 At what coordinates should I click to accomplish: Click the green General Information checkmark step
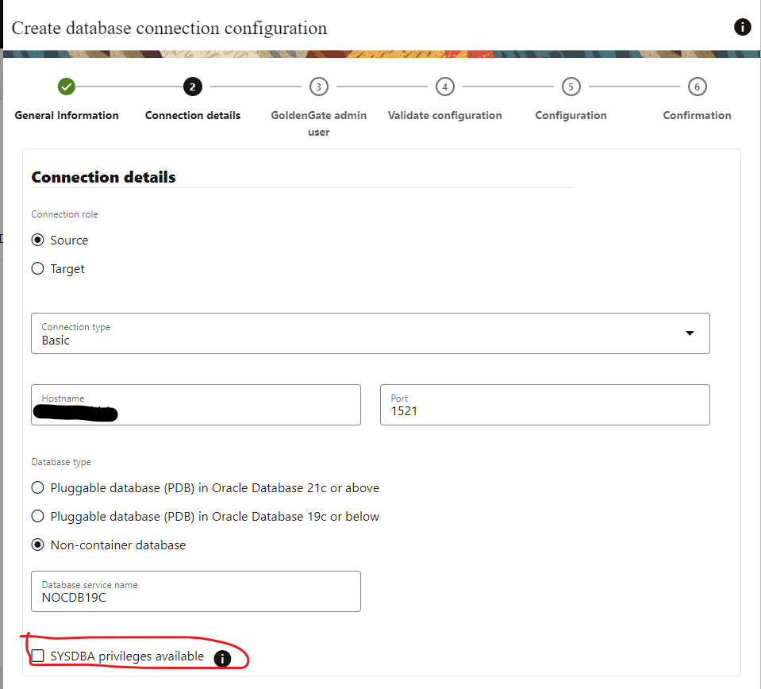pos(67,87)
